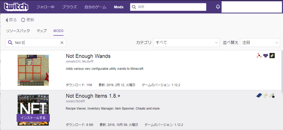
Task: Click author text romelo333, McJty作
Action: click(80, 61)
